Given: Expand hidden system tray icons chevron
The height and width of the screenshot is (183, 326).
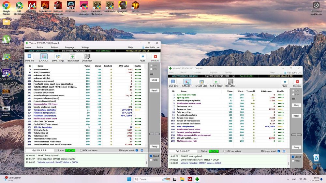Looking at the screenshot, I should point(288,179).
